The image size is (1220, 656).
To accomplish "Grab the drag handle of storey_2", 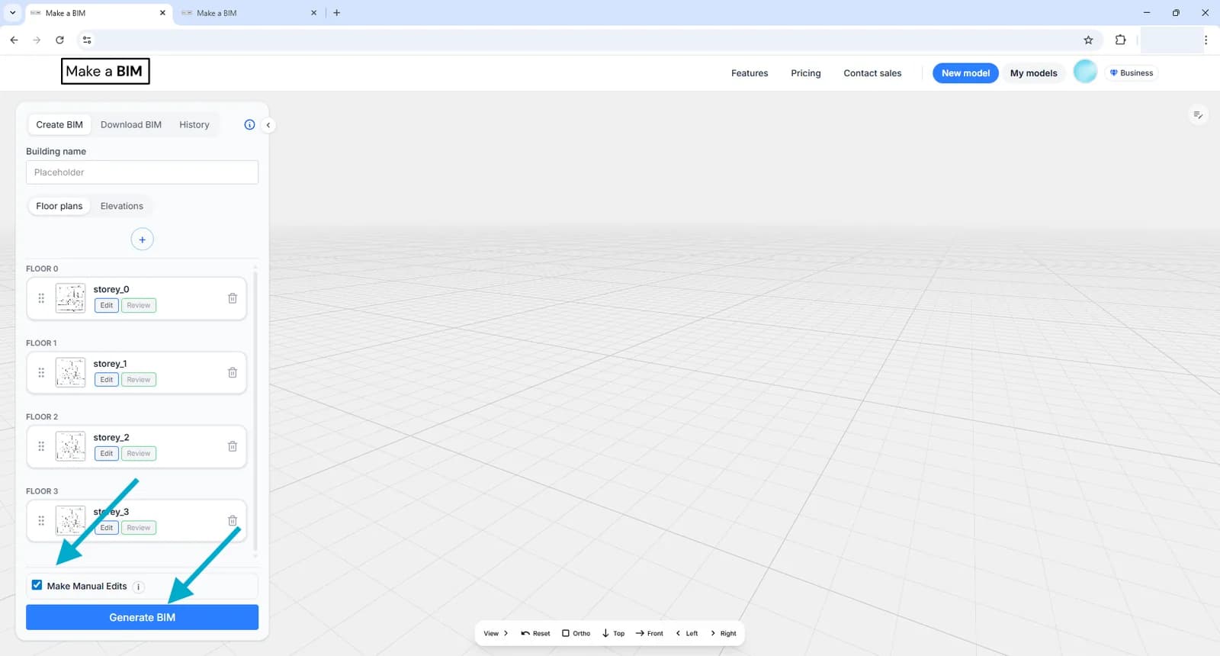I will [x=41, y=446].
